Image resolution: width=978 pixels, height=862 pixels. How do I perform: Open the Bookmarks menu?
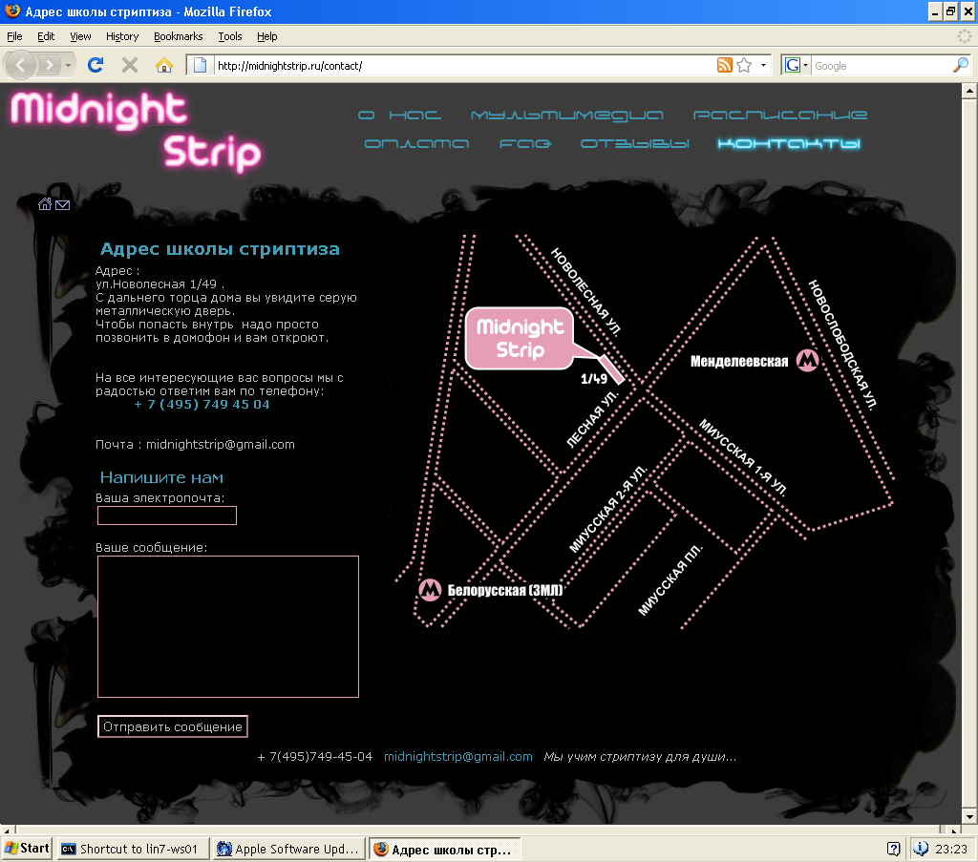point(179,36)
